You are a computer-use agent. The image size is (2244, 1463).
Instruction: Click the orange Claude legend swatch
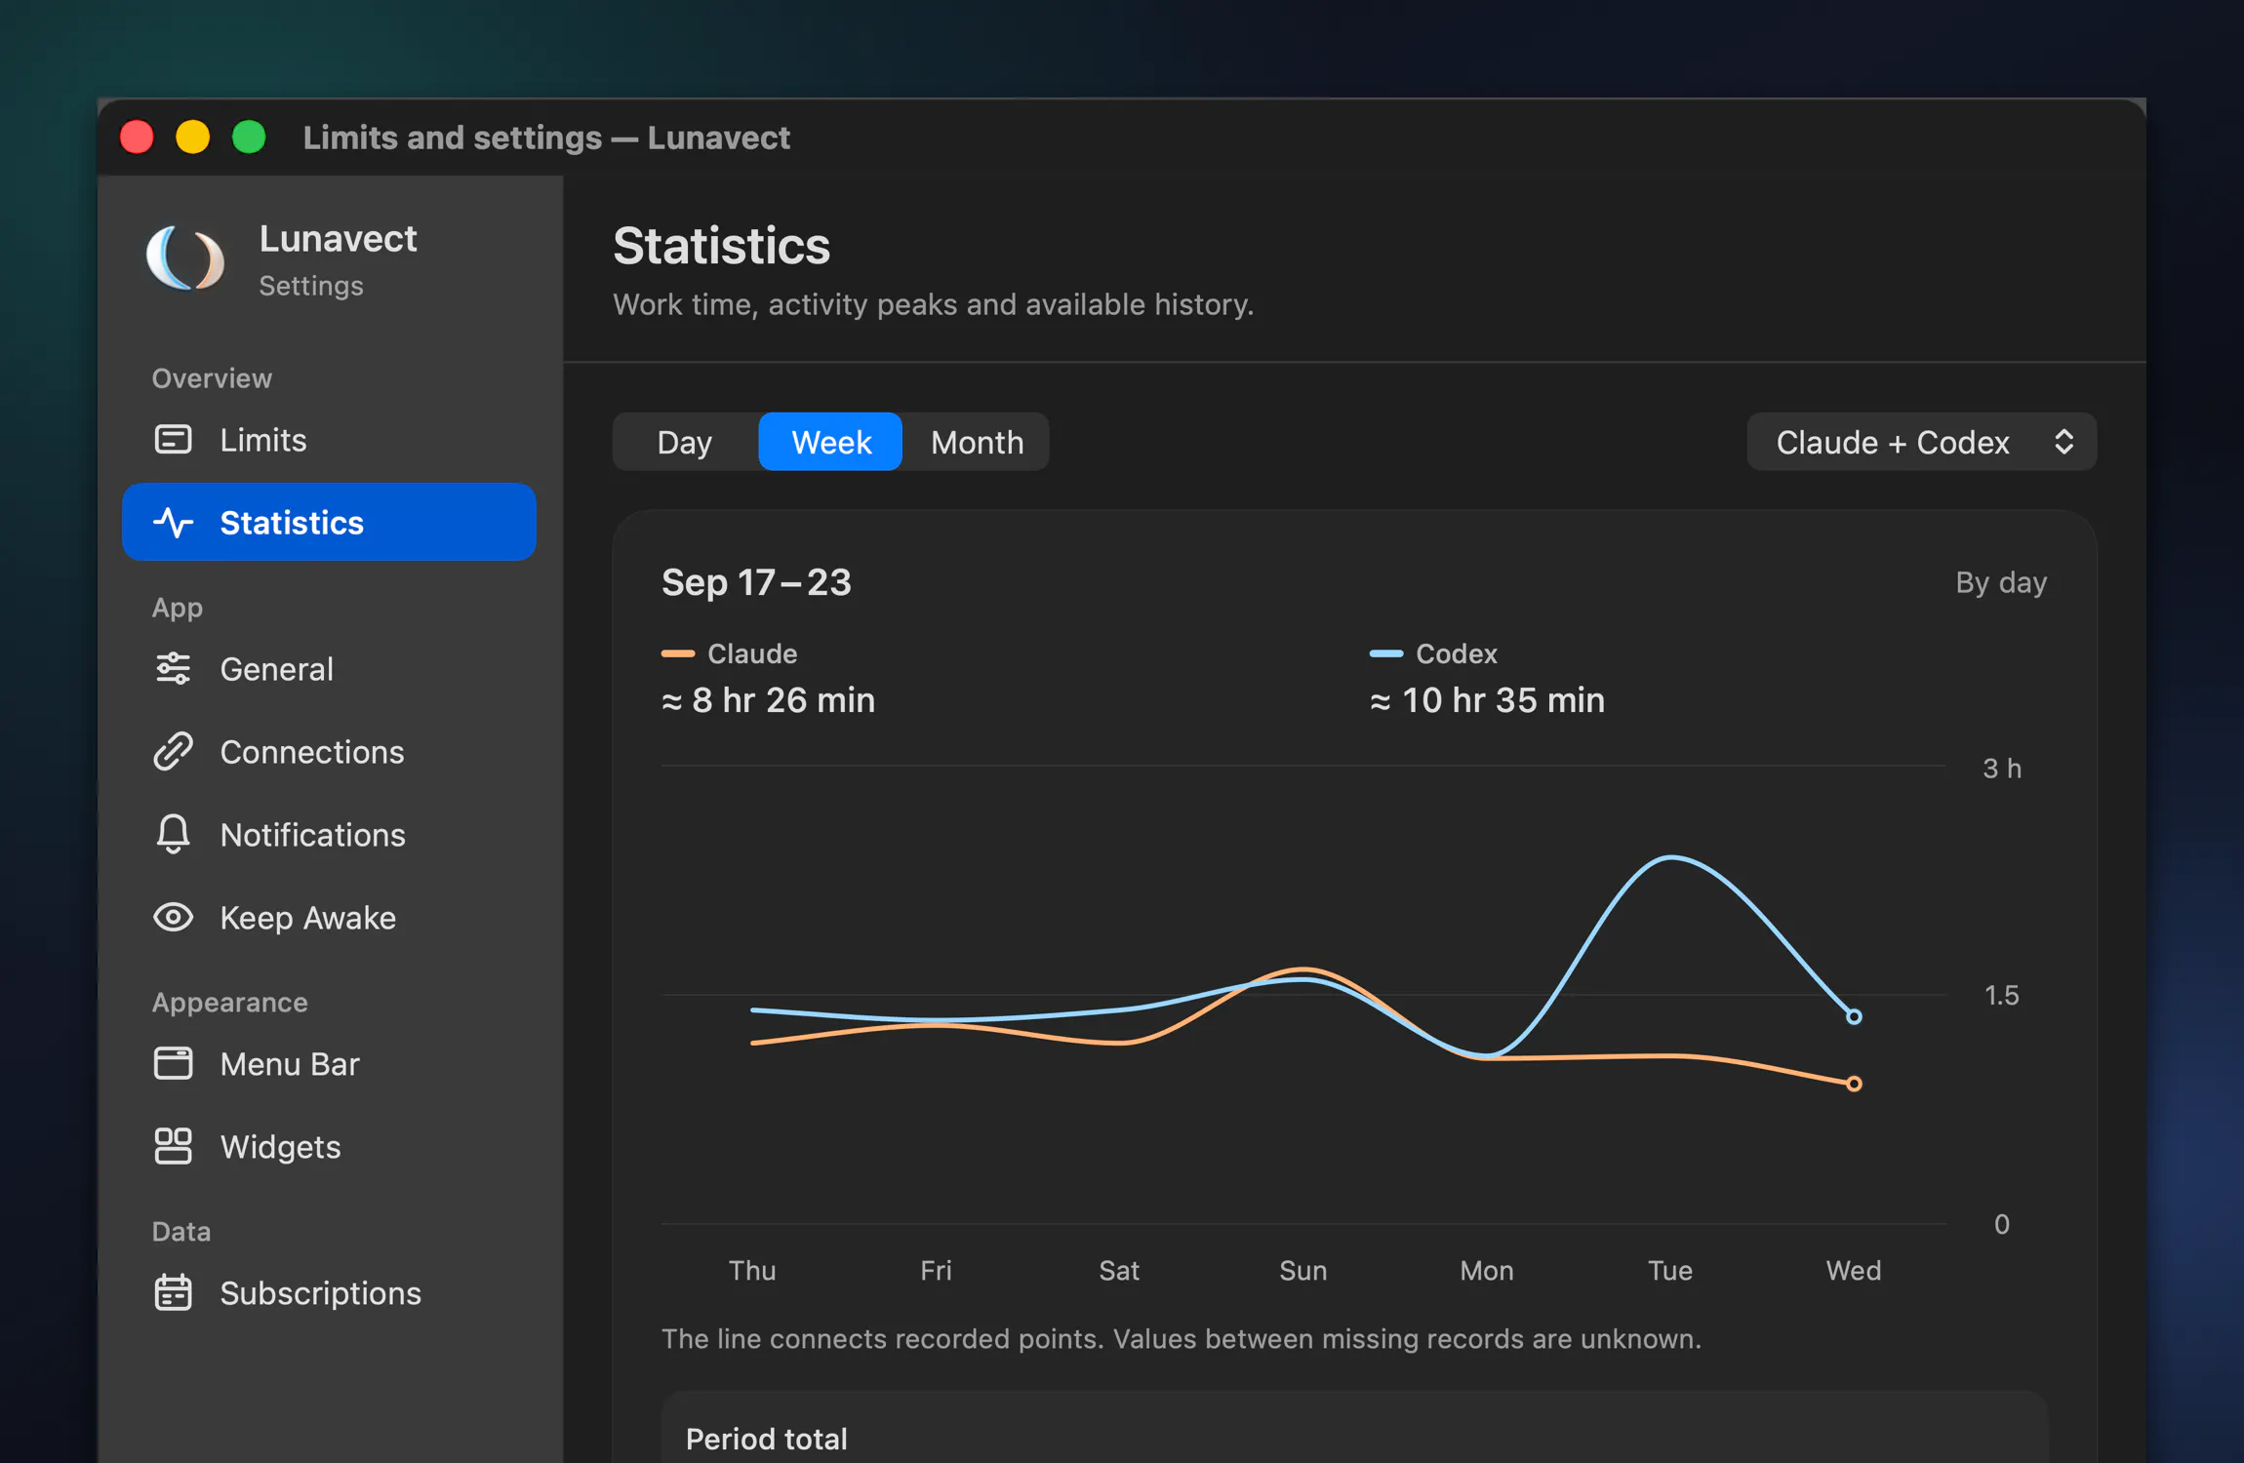[x=678, y=653]
